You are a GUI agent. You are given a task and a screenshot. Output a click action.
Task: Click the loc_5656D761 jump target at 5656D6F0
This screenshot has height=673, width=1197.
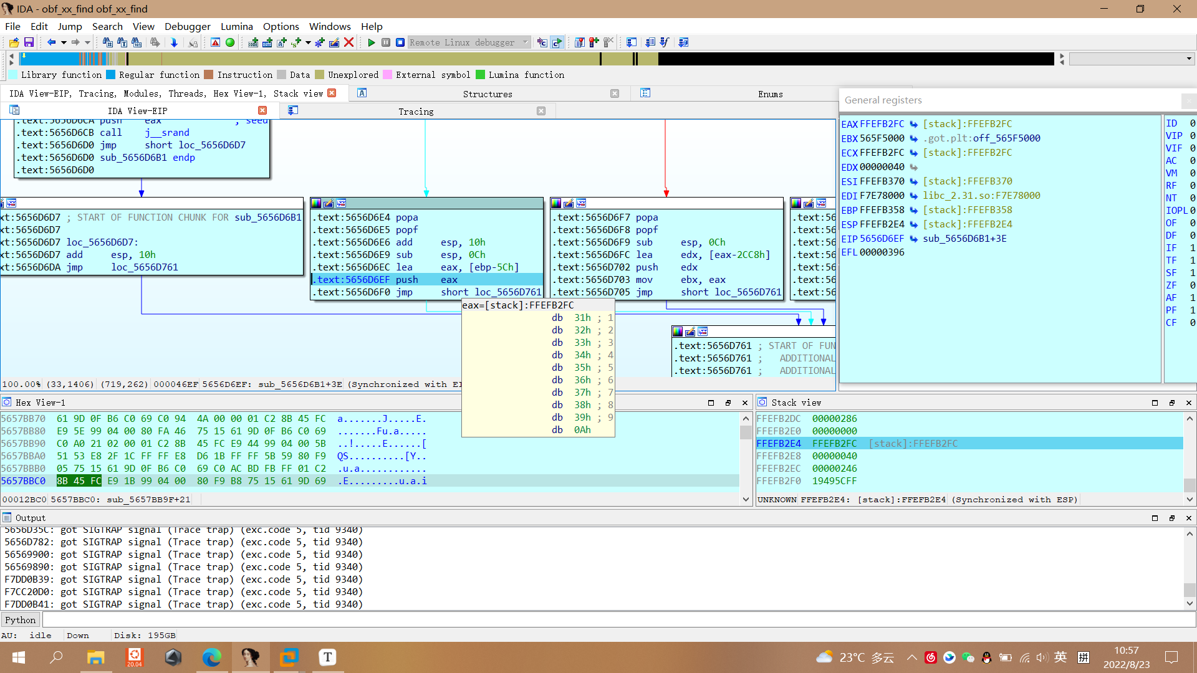(508, 292)
